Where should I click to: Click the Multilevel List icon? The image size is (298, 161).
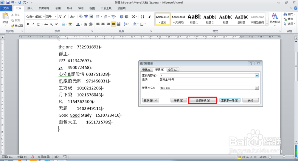click(x=113, y=17)
